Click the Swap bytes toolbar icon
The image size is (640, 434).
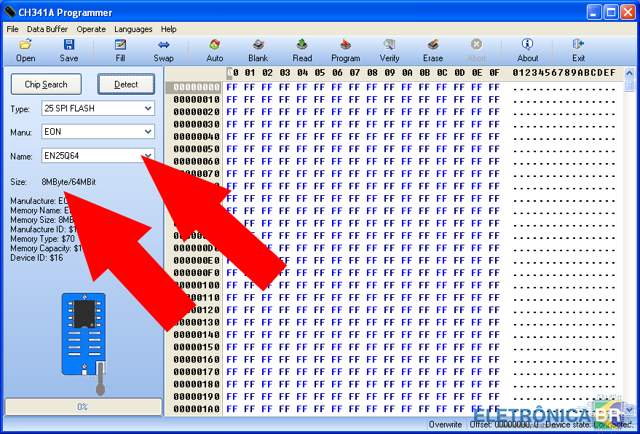[163, 50]
